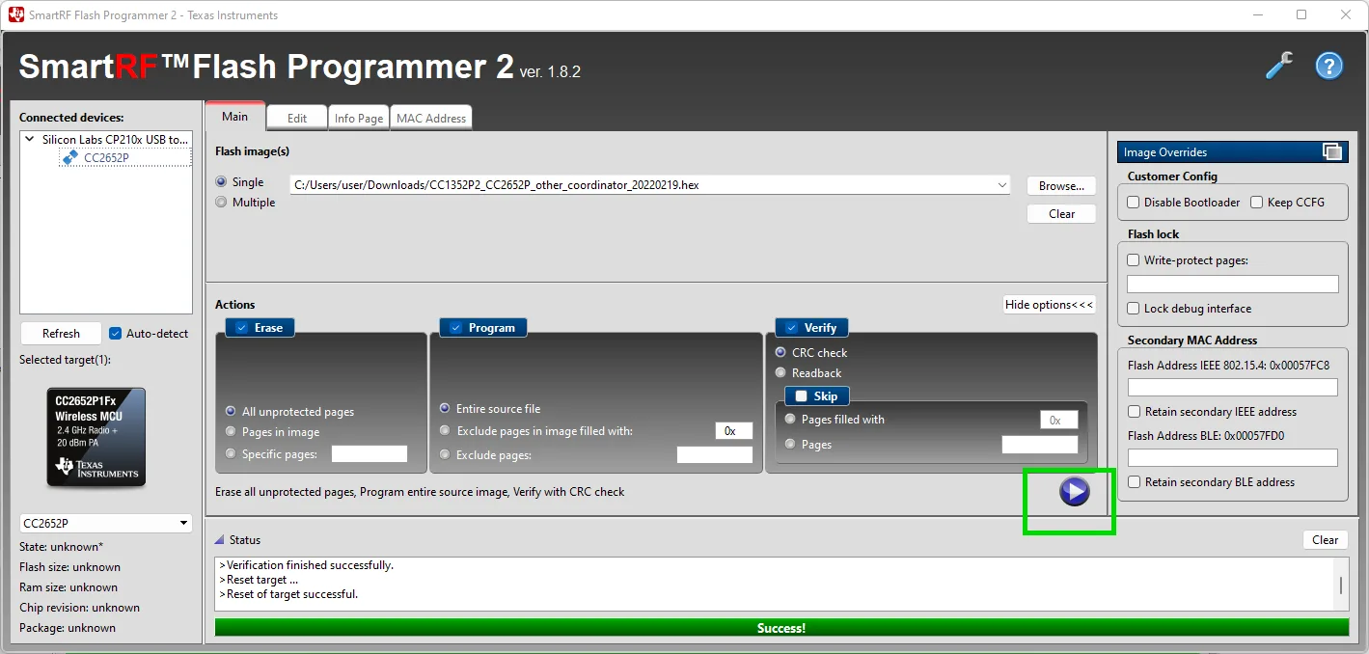The width and height of the screenshot is (1369, 654).
Task: Click the CC2652P1Fx chip thumbnail image
Action: (x=96, y=437)
